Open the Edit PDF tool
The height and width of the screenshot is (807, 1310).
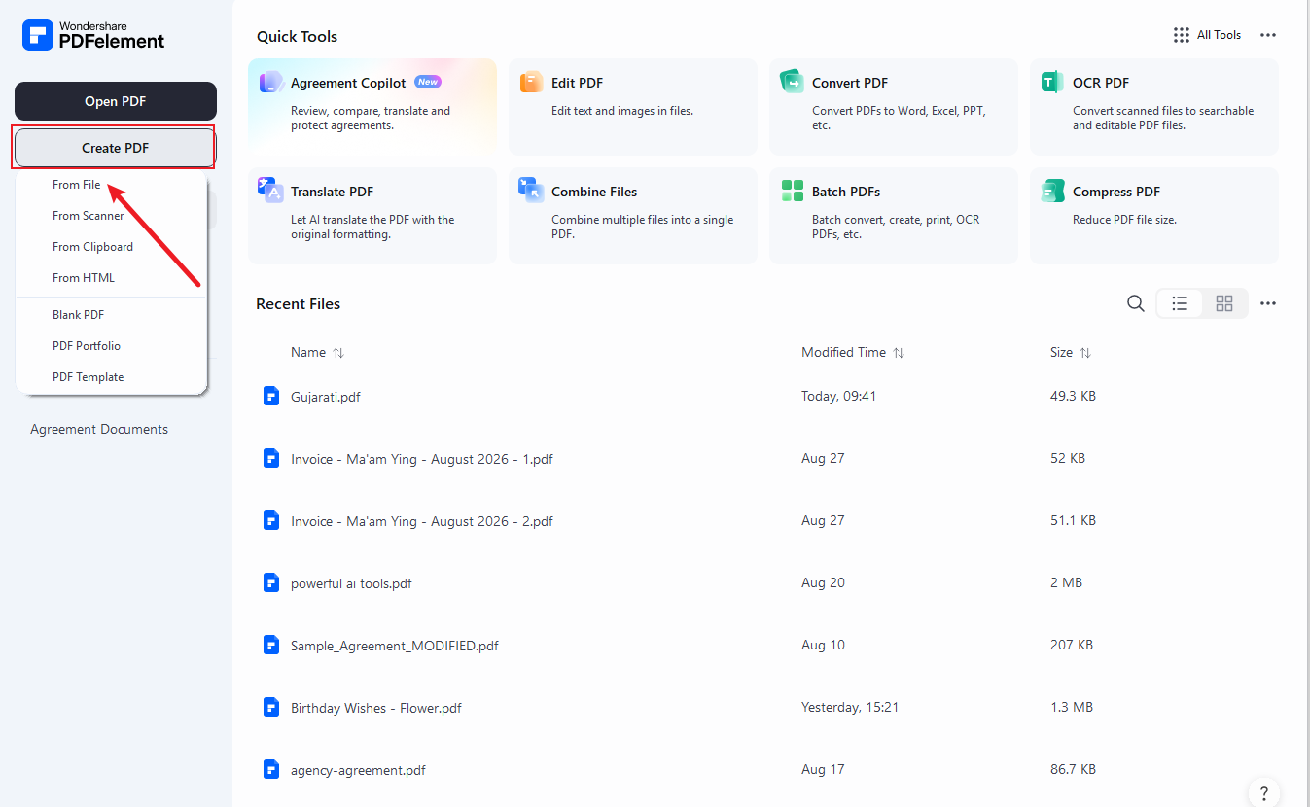click(x=633, y=106)
